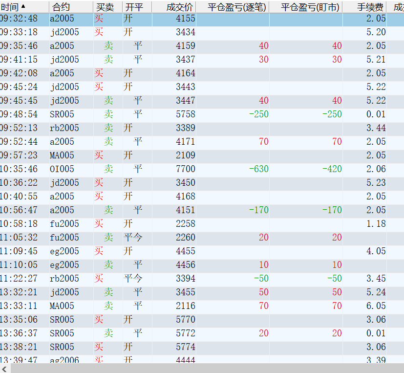Click eg2005 contract at 11:09:45
404x373 pixels.
(64, 251)
